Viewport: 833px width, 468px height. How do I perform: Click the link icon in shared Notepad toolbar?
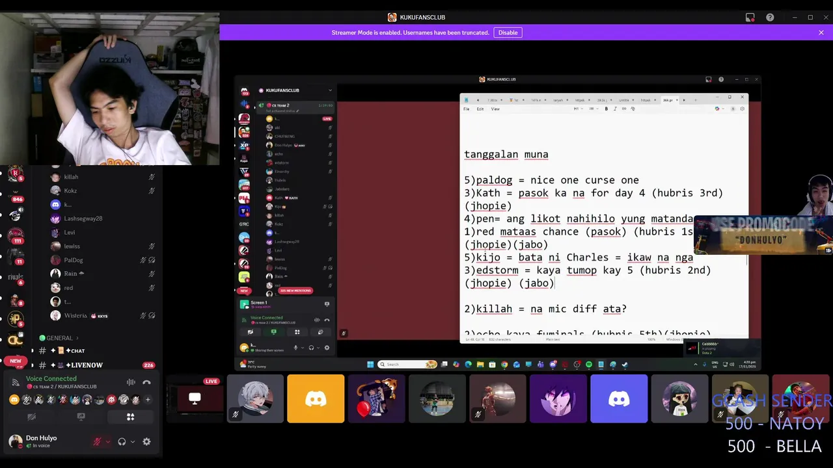coord(624,109)
